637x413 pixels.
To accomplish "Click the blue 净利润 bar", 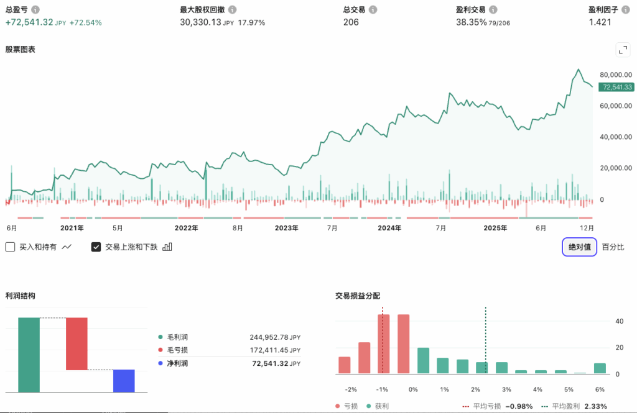I will tap(124, 381).
